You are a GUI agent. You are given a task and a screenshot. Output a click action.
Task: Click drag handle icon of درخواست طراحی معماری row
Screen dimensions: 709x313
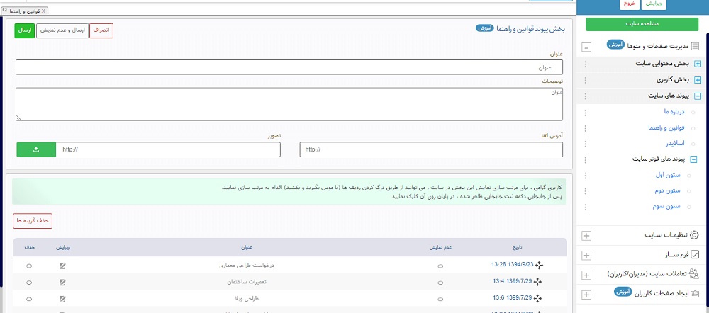point(537,266)
